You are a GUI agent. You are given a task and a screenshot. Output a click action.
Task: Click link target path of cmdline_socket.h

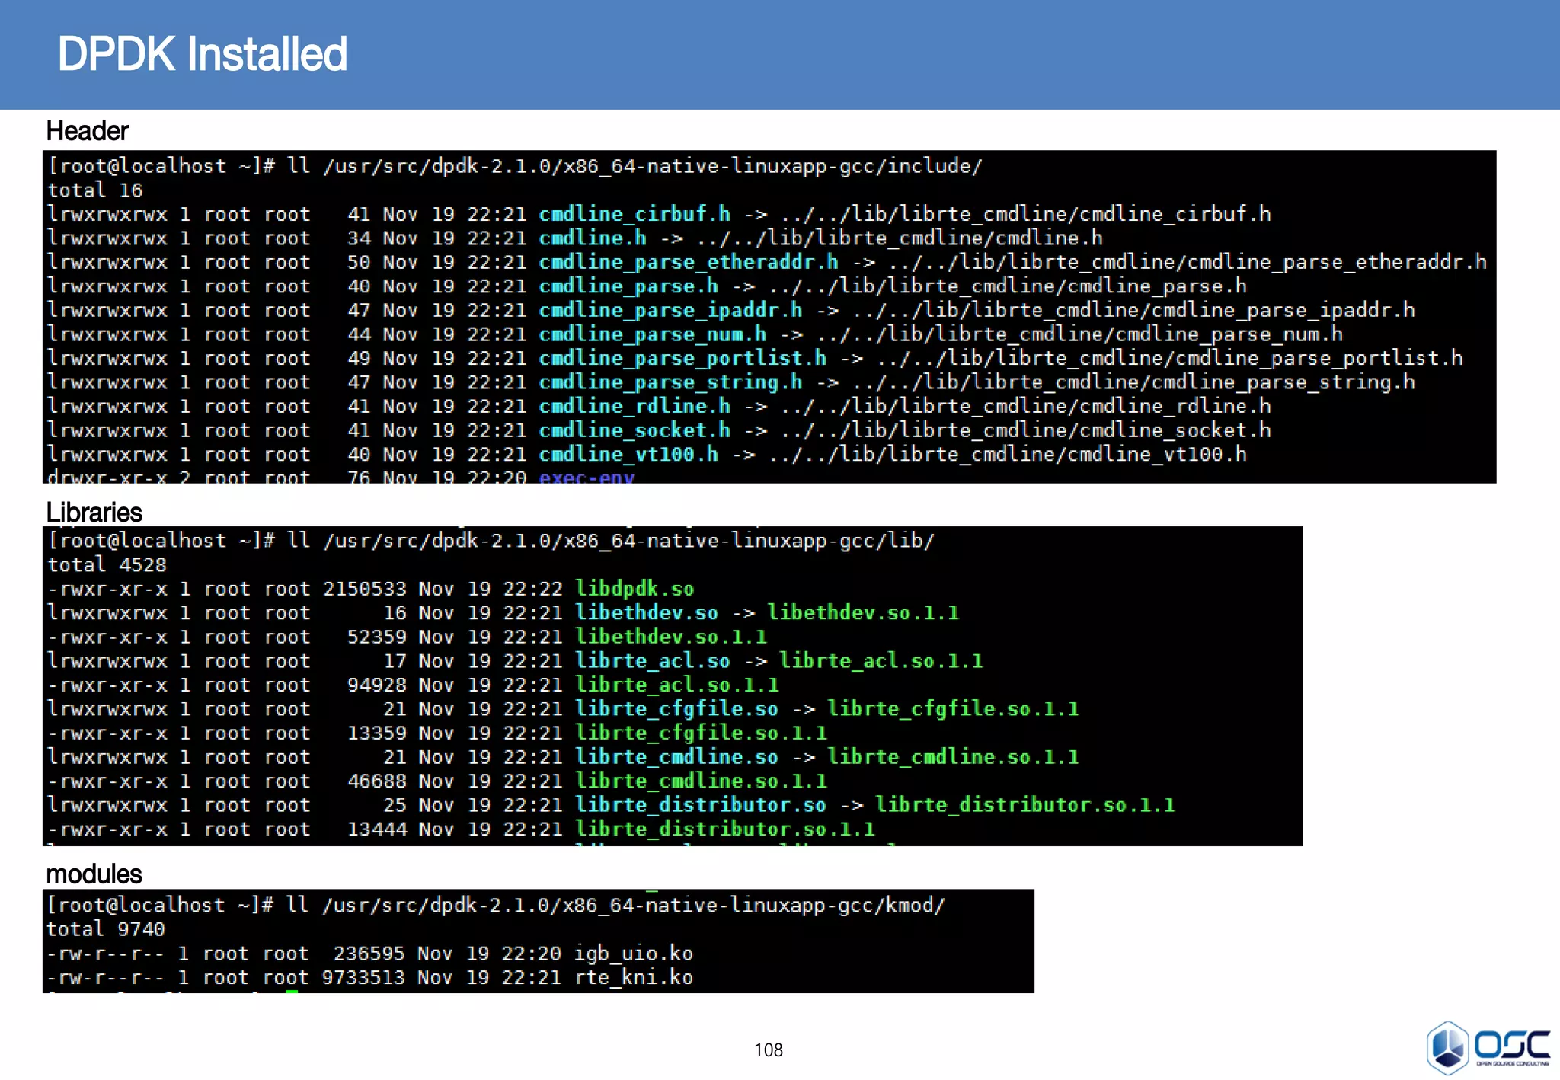pos(1026,430)
